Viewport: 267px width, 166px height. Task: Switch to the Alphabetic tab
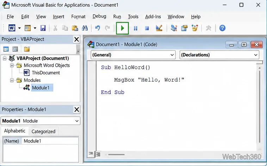tap(15, 131)
